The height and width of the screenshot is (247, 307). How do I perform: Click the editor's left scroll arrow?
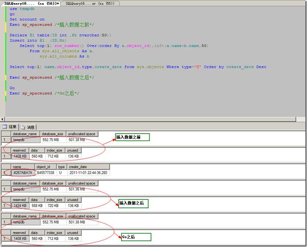point(3,119)
